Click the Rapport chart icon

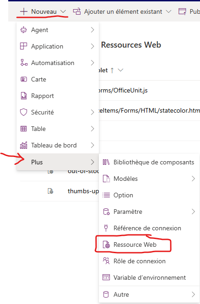(24, 96)
